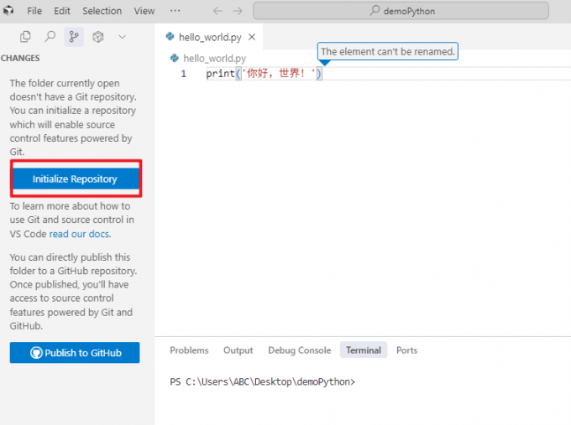571x425 pixels.
Task: Click the Initialize Repository button
Action: (75, 179)
